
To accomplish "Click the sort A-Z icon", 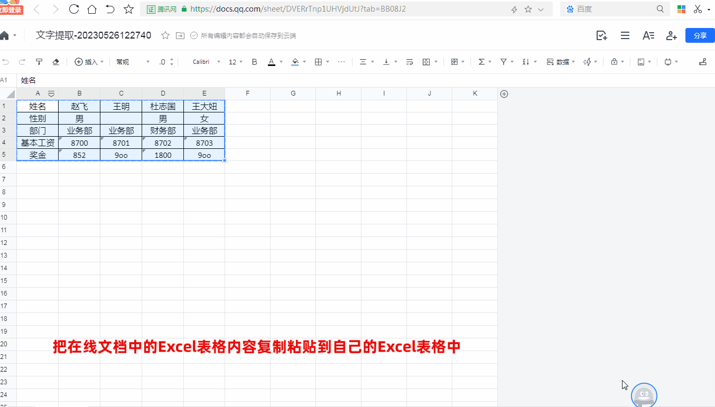I will click(526, 62).
